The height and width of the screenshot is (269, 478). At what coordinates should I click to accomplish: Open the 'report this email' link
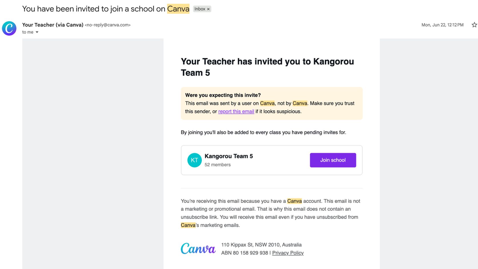click(x=236, y=111)
